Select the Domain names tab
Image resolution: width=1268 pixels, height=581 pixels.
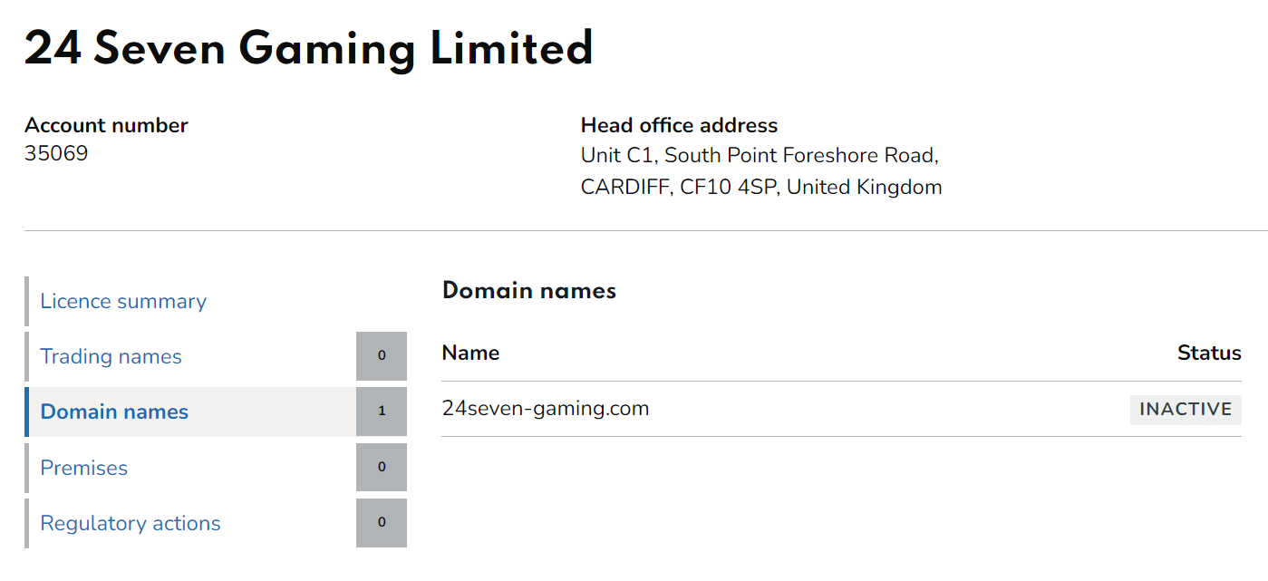tap(114, 412)
